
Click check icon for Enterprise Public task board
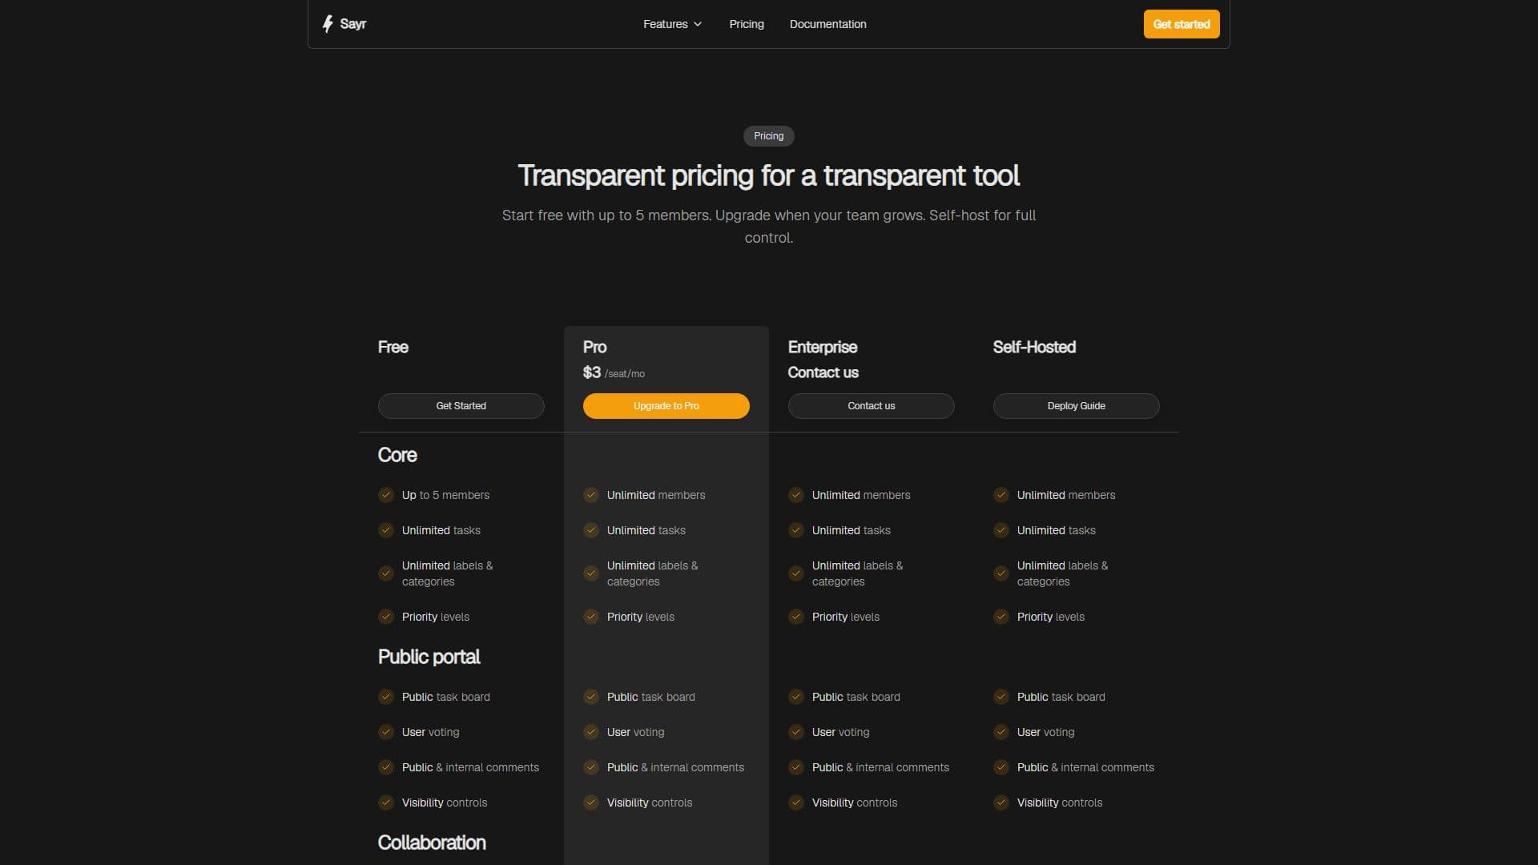click(796, 697)
